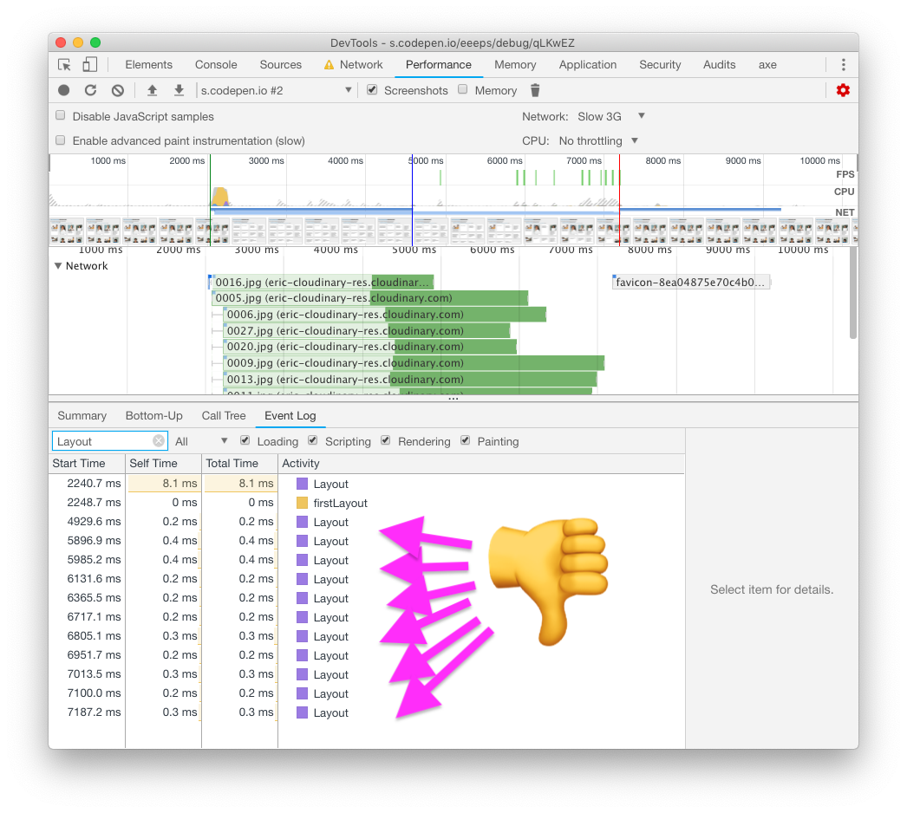The height and width of the screenshot is (813, 907).
Task: Click the reload and profile icon
Action: [90, 90]
